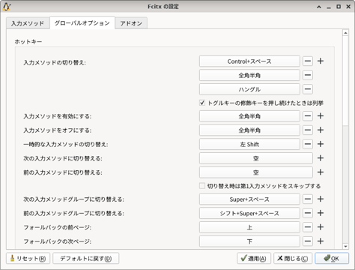The height and width of the screenshot is (270, 355).
Task: Click the 左 Shift hotkey button
Action: click(249, 144)
